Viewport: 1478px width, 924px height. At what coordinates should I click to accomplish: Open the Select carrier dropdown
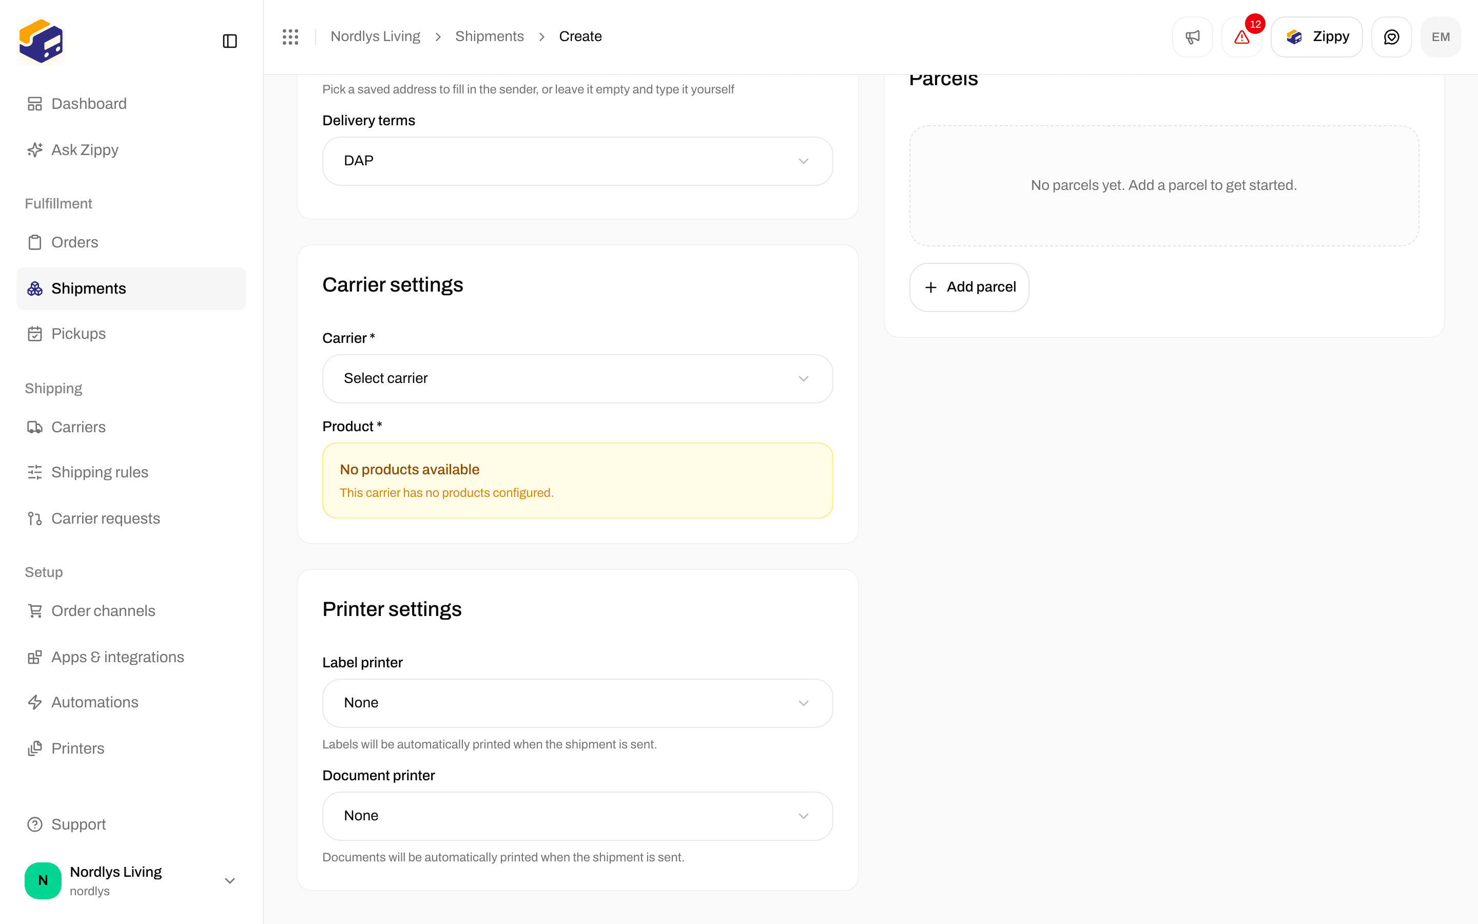577,379
